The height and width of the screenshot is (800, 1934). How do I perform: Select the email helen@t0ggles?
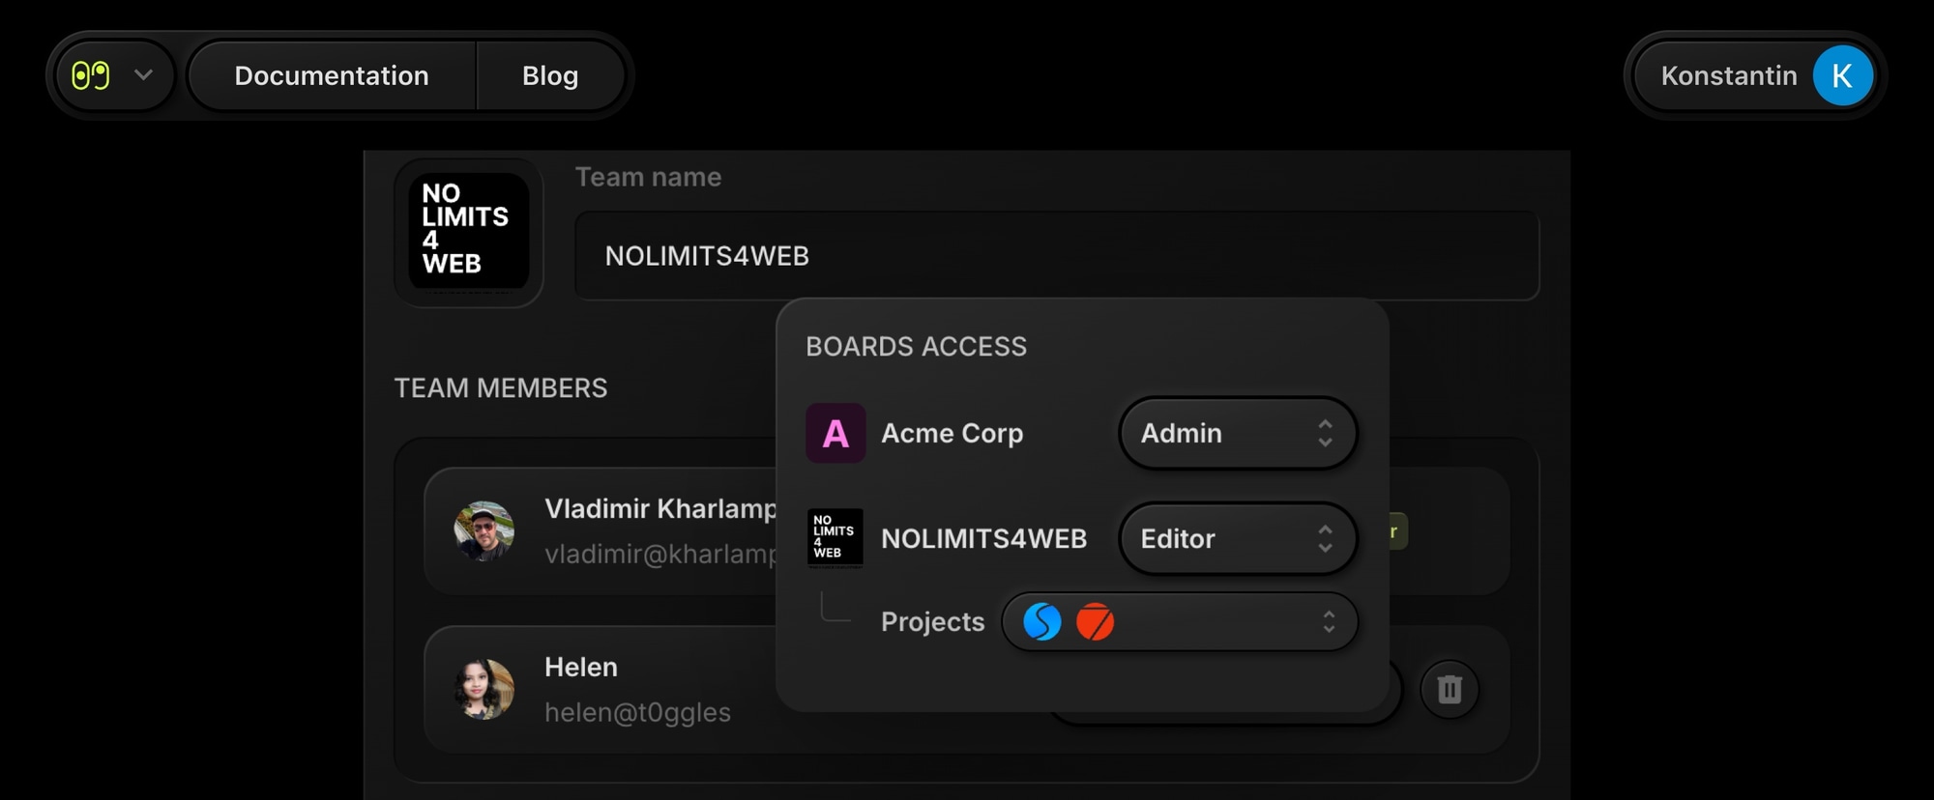pos(637,712)
